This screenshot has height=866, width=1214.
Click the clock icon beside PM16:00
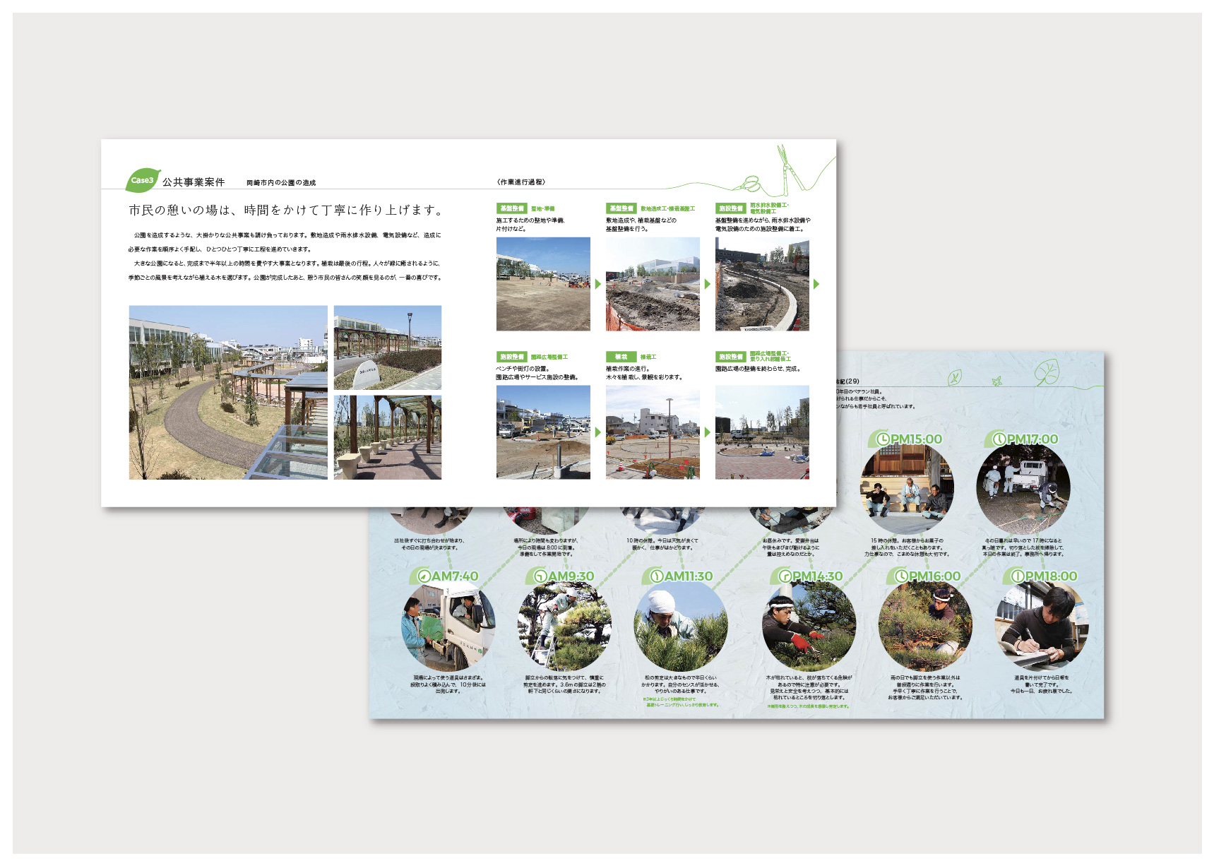(901, 576)
